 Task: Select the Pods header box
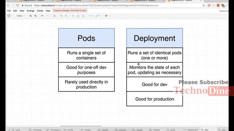pyautogui.click(x=86, y=38)
